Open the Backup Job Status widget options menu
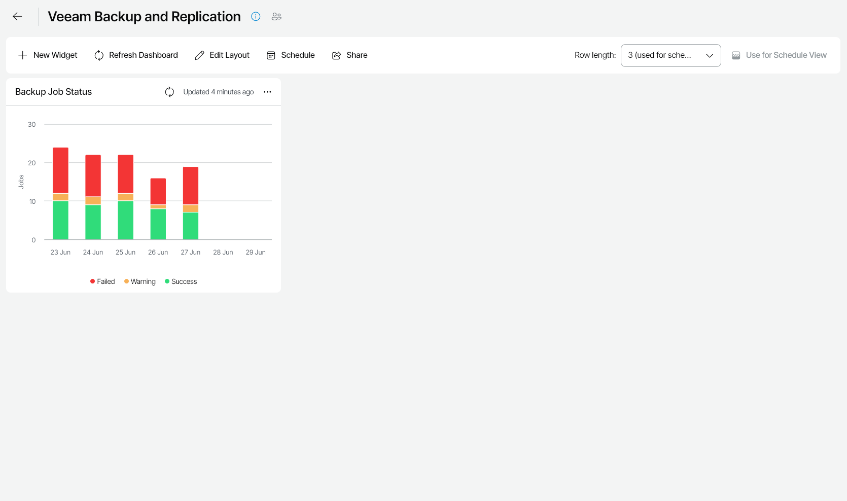The image size is (847, 501). point(267,92)
